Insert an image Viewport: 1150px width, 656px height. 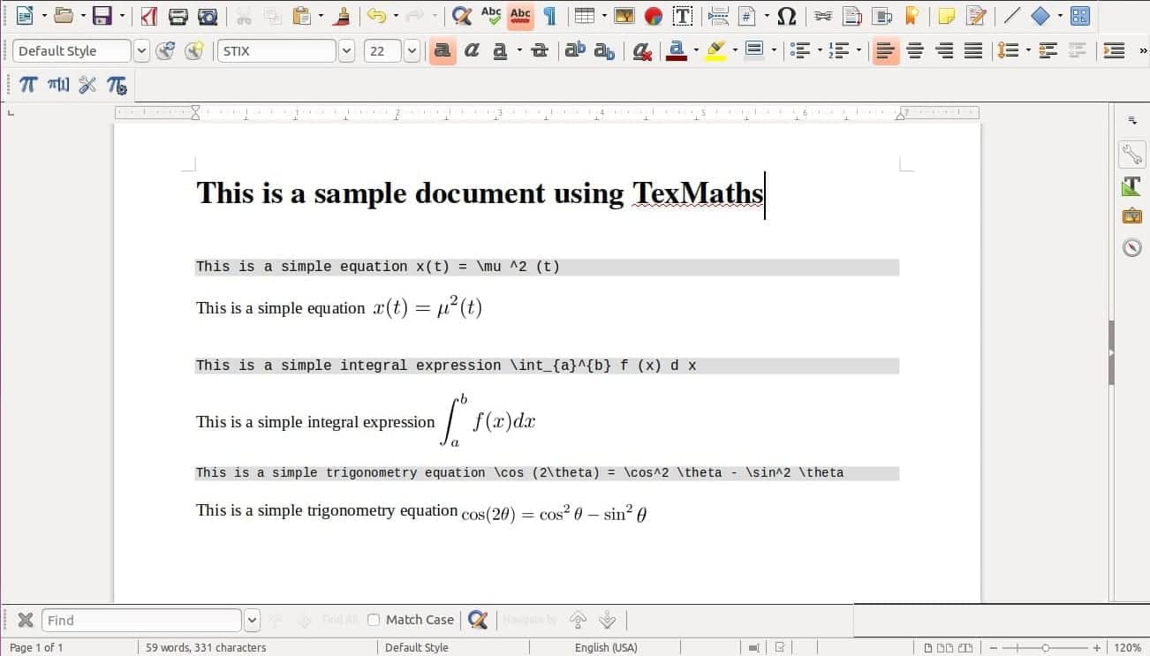(624, 16)
